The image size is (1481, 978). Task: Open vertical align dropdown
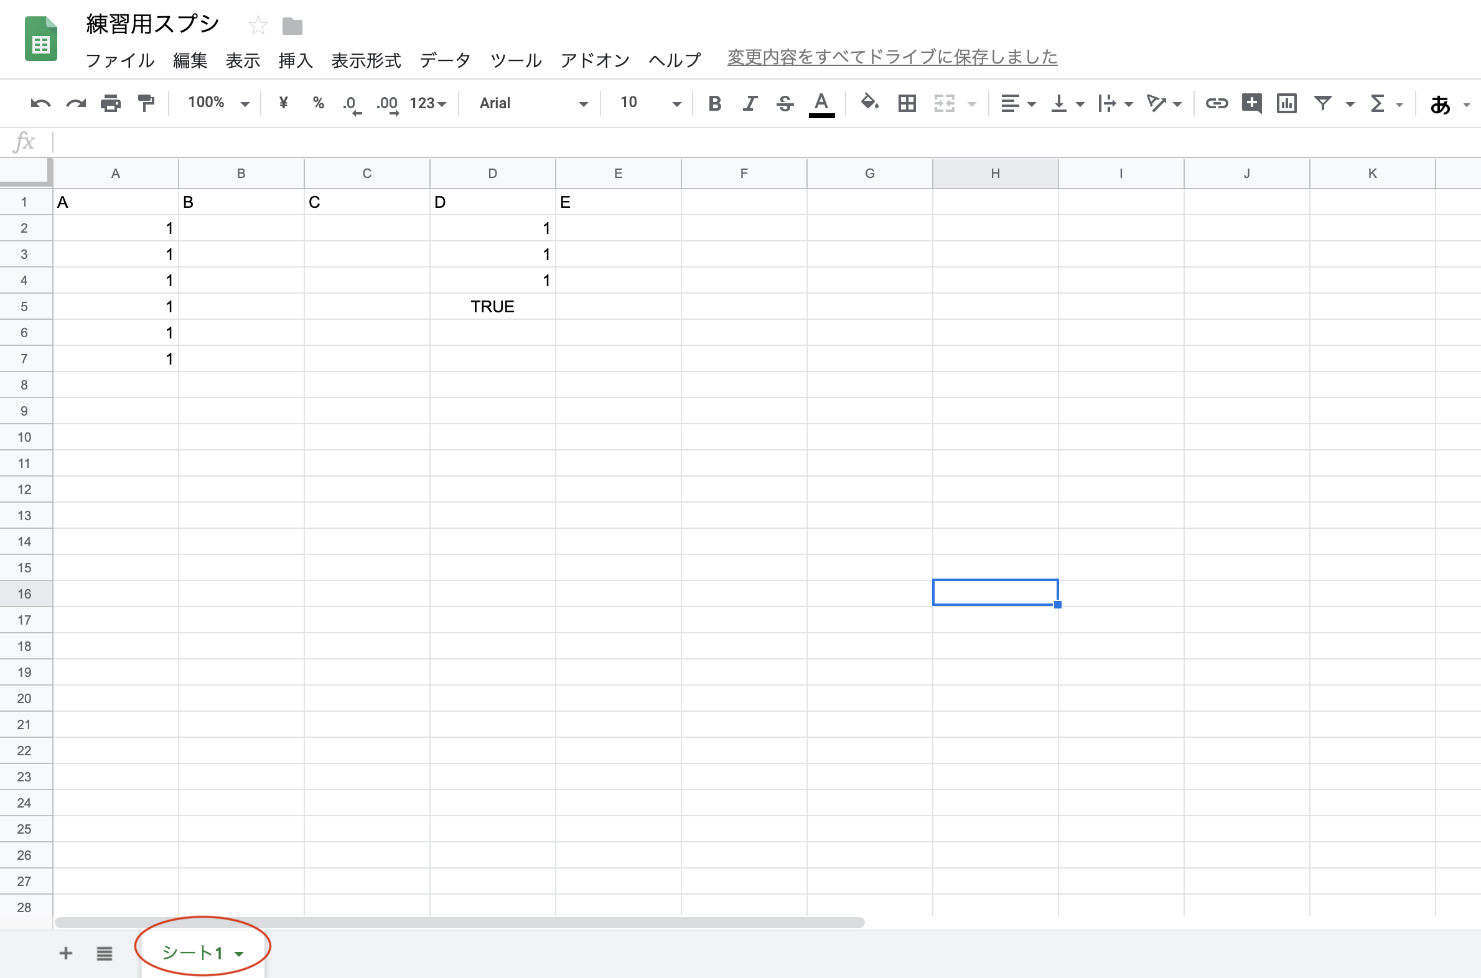tap(1067, 103)
